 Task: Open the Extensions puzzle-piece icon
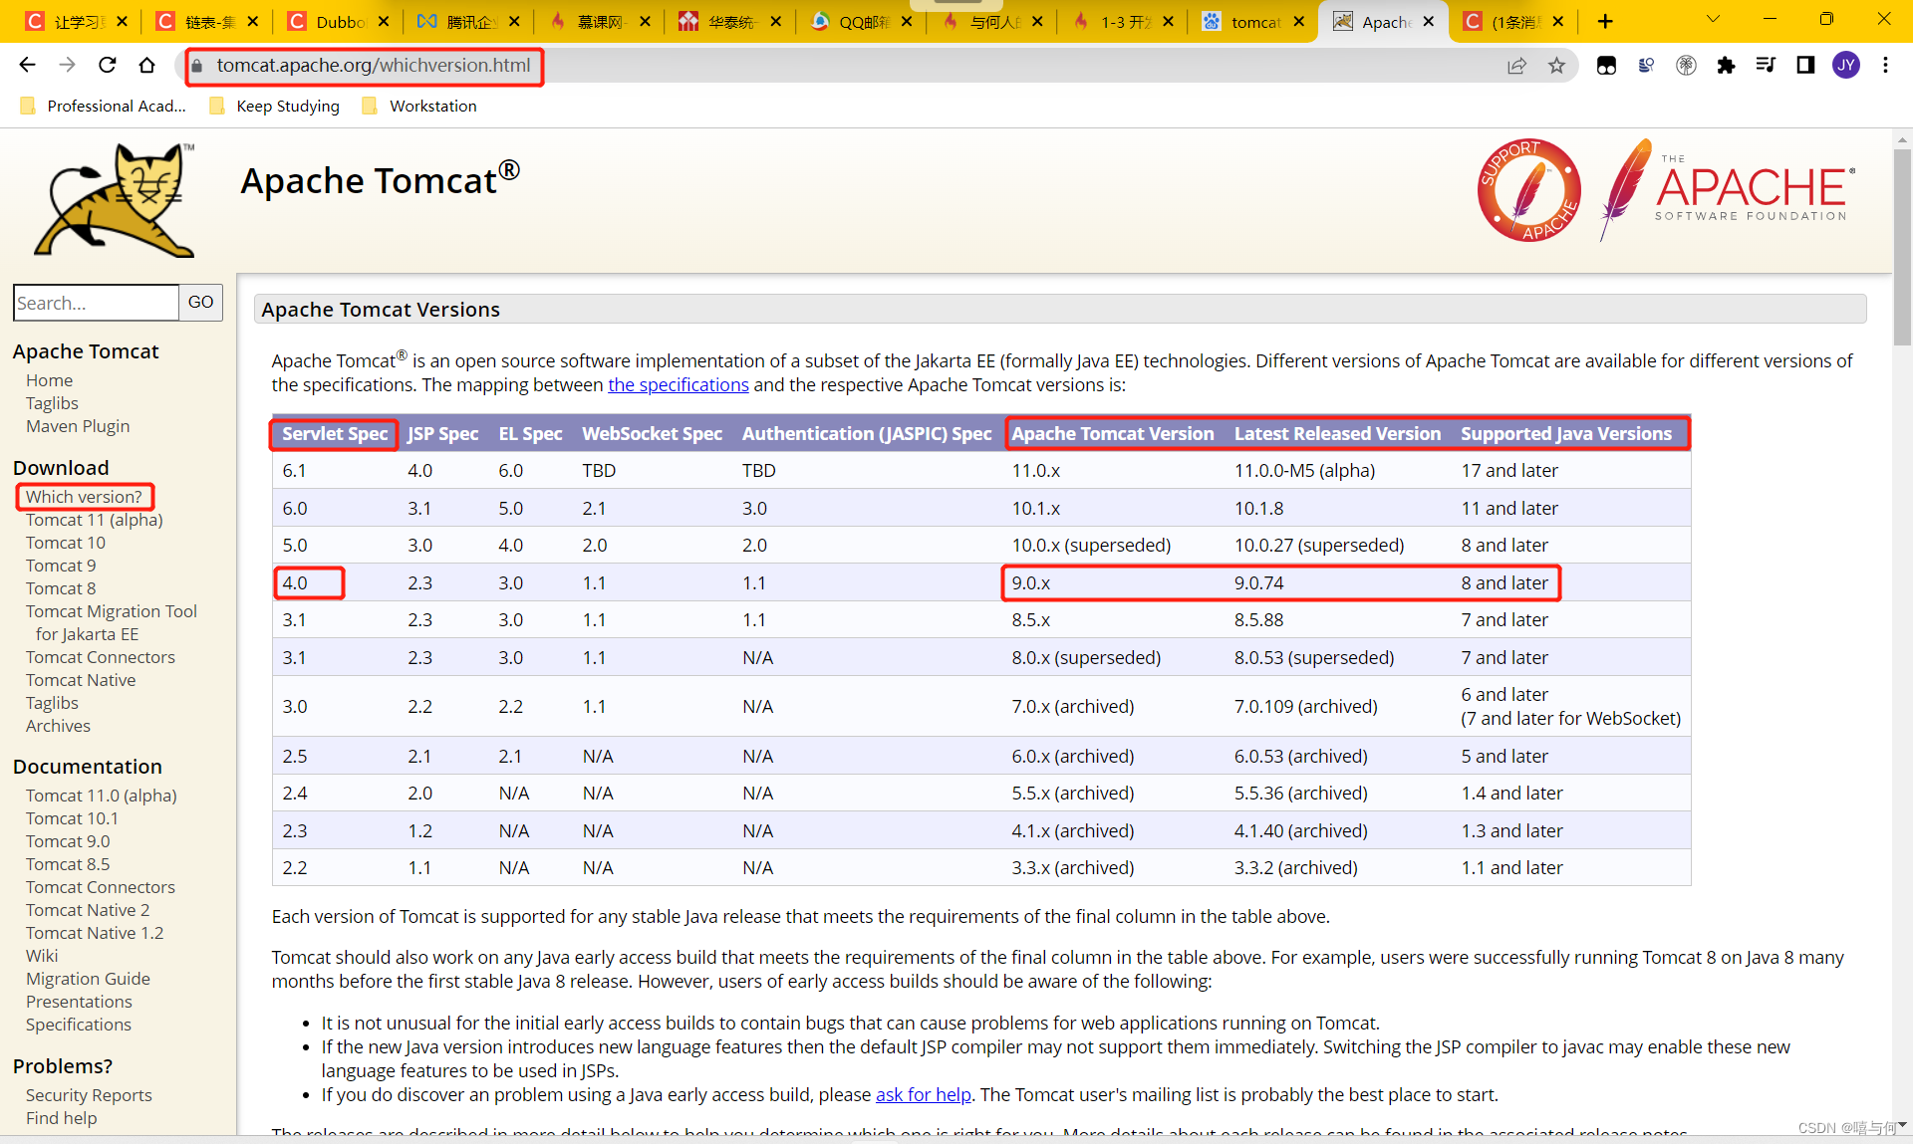[x=1727, y=65]
